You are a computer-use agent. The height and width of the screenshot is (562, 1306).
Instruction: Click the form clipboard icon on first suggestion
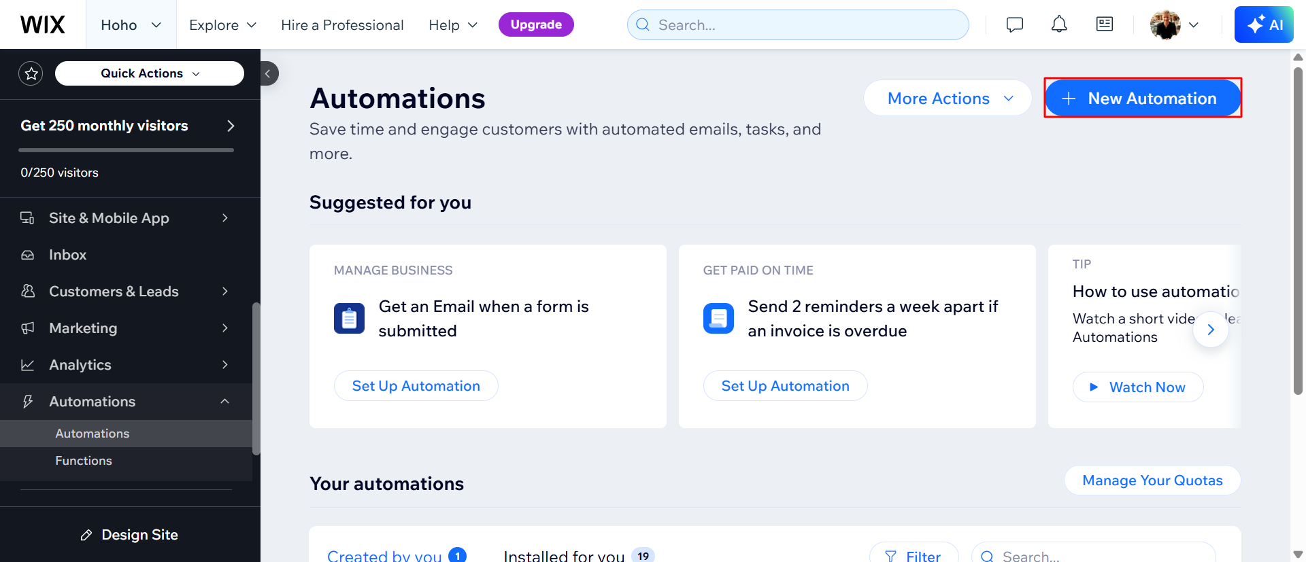(349, 318)
